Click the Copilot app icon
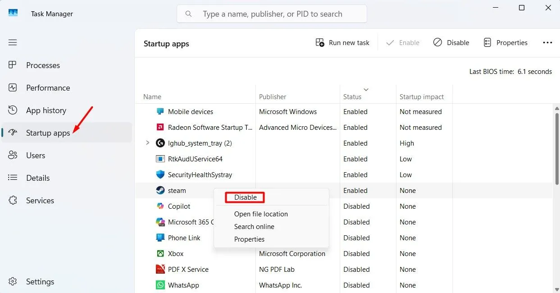 160,206
